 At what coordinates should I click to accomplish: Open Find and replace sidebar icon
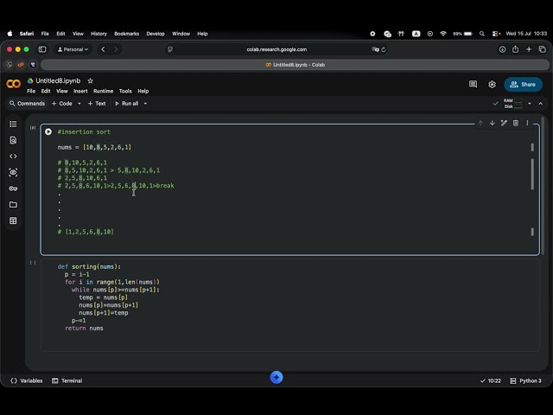coord(13,140)
